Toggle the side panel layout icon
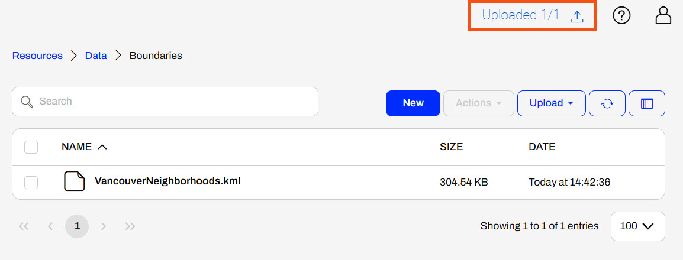 646,103
